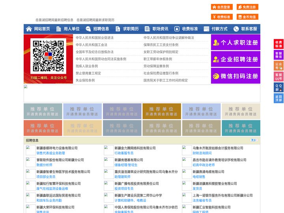The height and width of the screenshot is (213, 284).
Task: Open job 行政客服专员
Action: (124, 153)
